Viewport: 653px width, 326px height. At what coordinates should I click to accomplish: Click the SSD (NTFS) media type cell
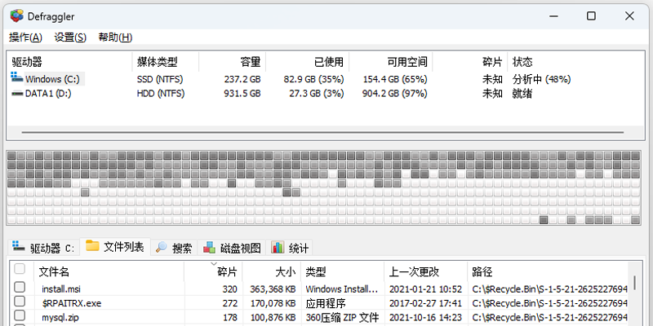(x=160, y=79)
